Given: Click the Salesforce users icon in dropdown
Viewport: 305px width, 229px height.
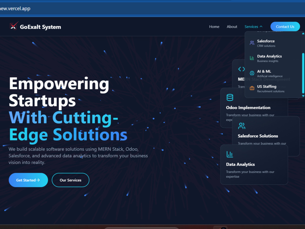Looking at the screenshot, I should coord(252,43).
